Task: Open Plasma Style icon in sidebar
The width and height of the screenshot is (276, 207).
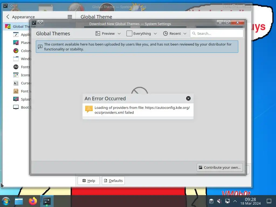Action: pos(16,43)
